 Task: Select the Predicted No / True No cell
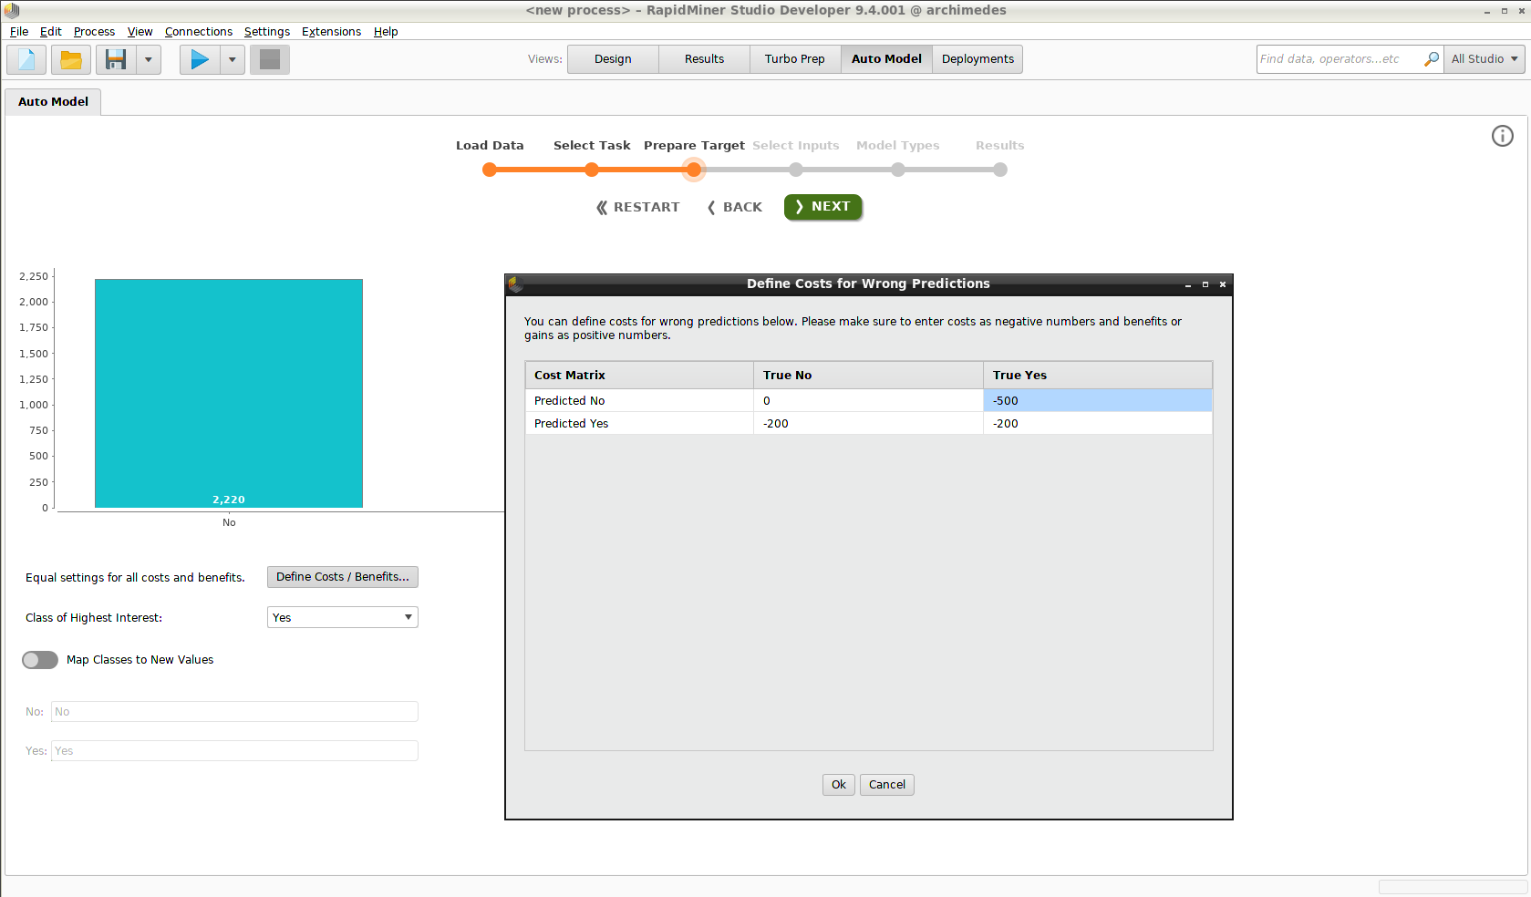(868, 401)
